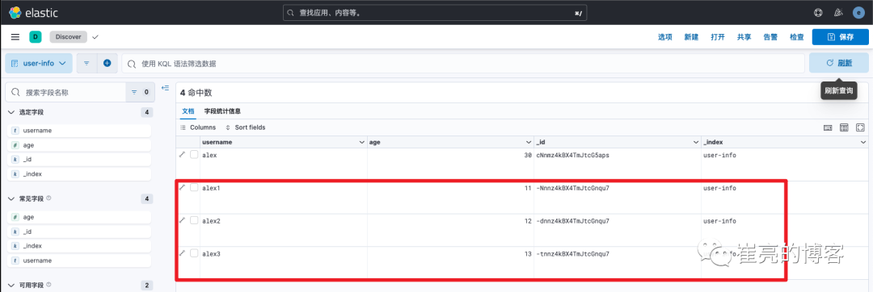This screenshot has height=292, width=873.
Task: Click the checkmark beside Discover breadcrumb
Action: coord(95,37)
